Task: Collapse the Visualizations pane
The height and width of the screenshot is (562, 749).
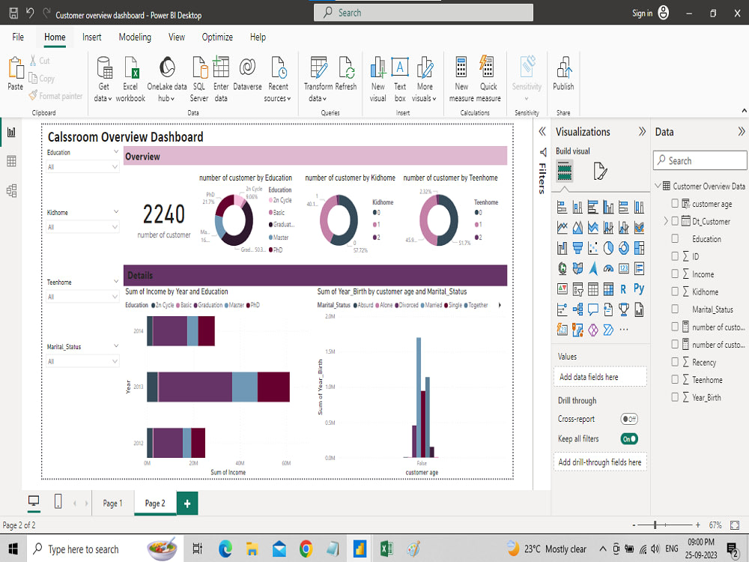Action: click(x=642, y=131)
